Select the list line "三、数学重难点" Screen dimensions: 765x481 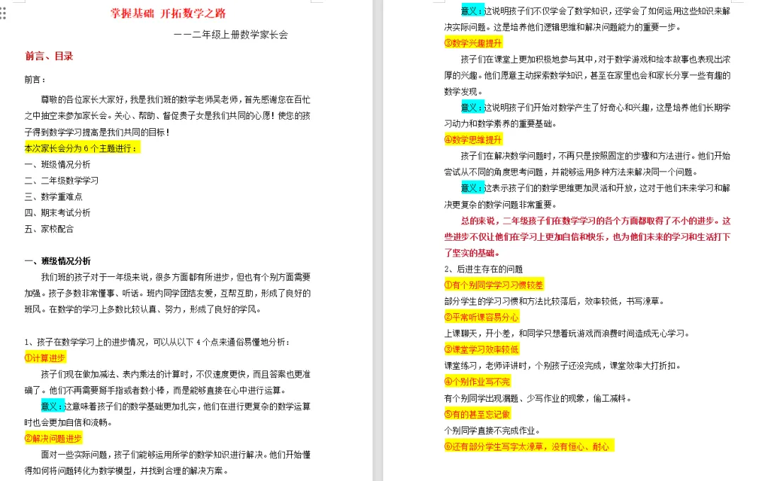tap(54, 197)
